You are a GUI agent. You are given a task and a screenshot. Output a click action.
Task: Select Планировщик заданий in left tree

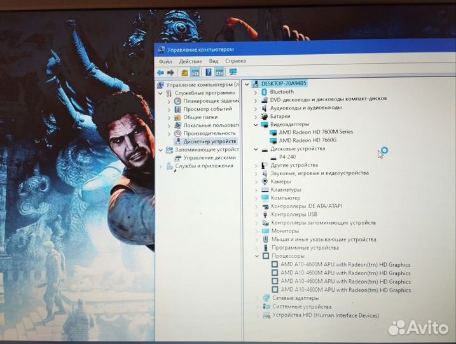211,101
